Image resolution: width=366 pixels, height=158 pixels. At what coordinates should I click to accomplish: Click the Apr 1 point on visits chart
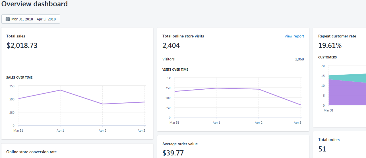coord(216,88)
